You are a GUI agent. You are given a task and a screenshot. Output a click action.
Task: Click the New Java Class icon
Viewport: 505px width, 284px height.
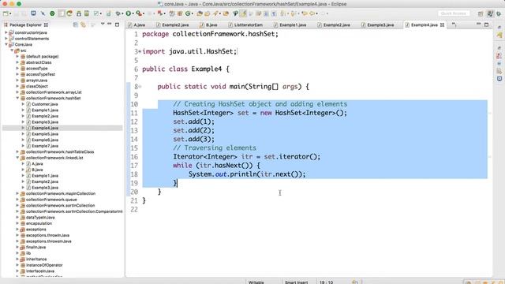point(188,13)
